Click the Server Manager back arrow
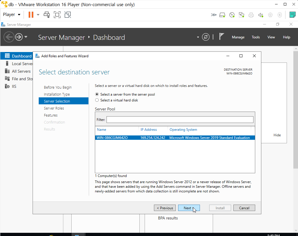This screenshot has height=236, width=298. pos(9,37)
